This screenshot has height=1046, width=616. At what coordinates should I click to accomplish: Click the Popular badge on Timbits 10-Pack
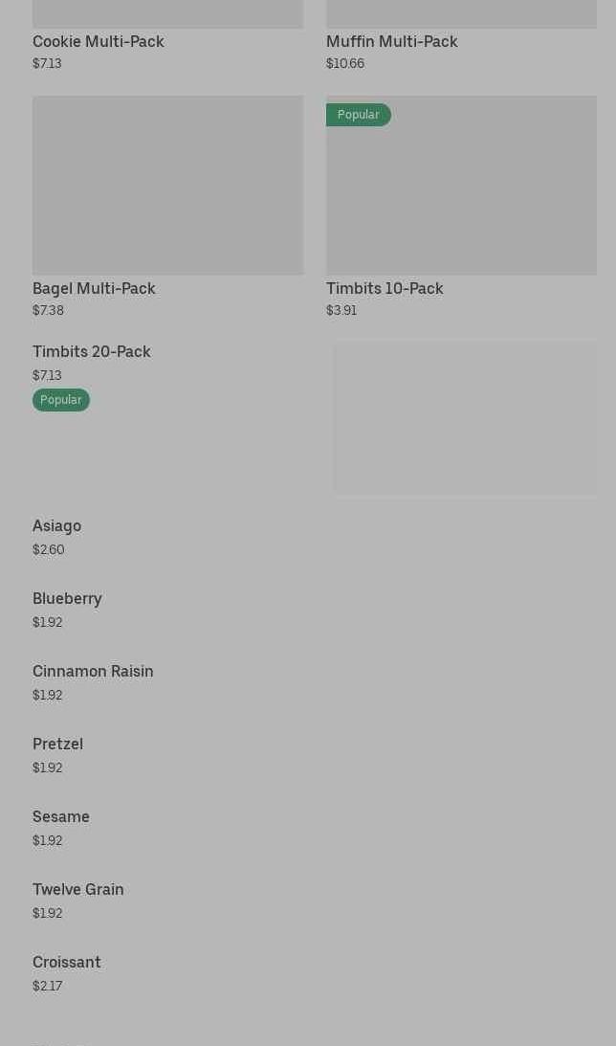tap(359, 115)
